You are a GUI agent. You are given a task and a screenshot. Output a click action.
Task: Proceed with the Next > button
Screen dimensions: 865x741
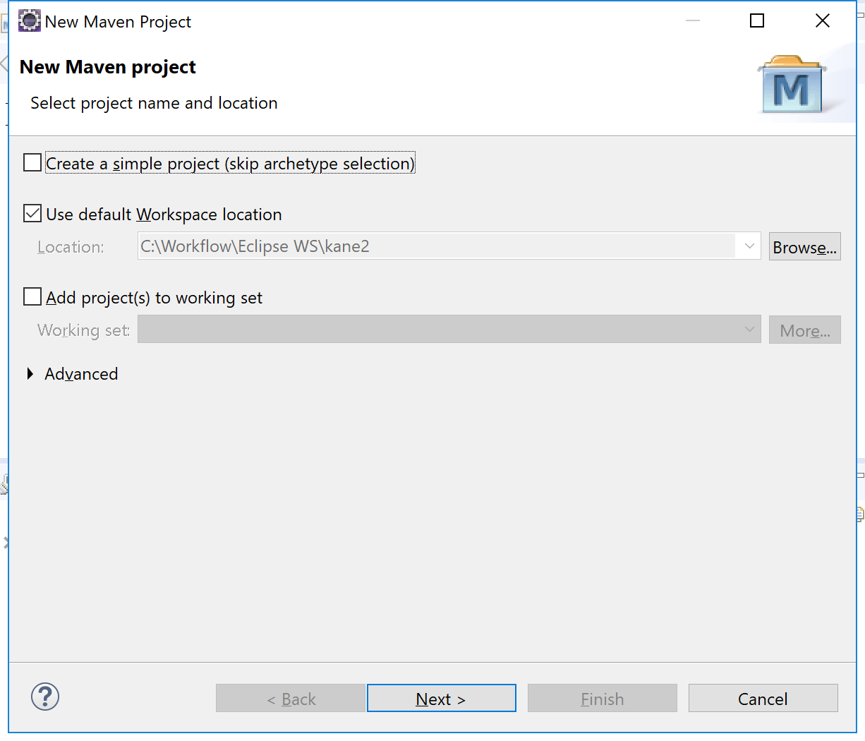point(441,699)
